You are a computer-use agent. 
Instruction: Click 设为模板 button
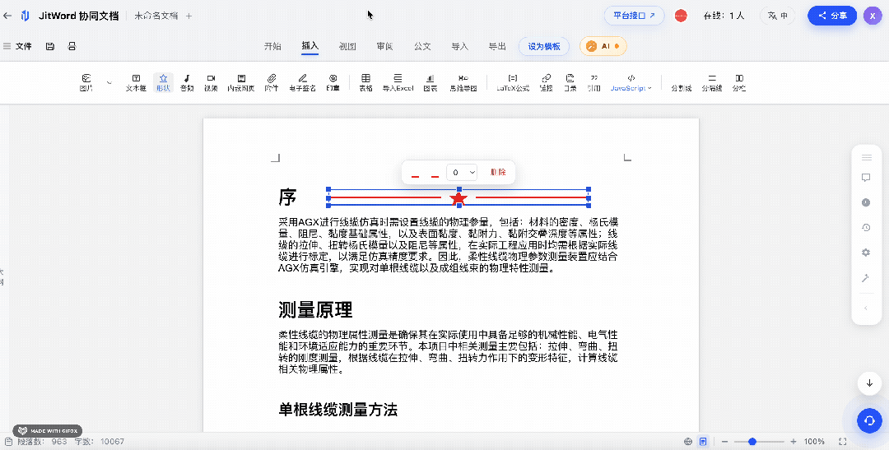coord(544,46)
